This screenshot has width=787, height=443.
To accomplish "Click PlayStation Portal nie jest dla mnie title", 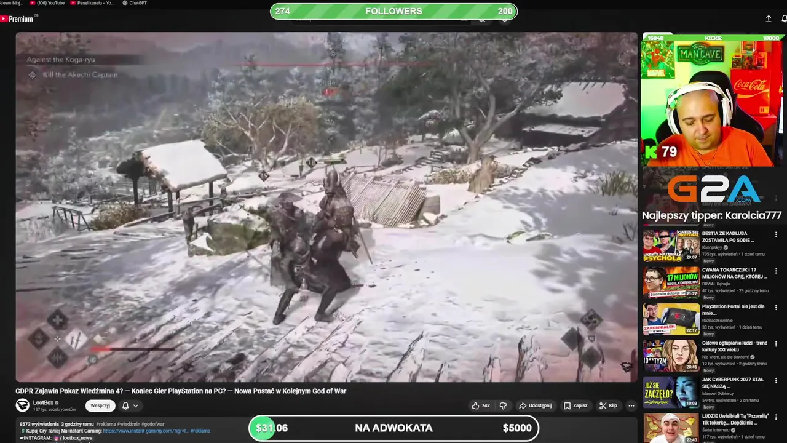I will (x=733, y=309).
